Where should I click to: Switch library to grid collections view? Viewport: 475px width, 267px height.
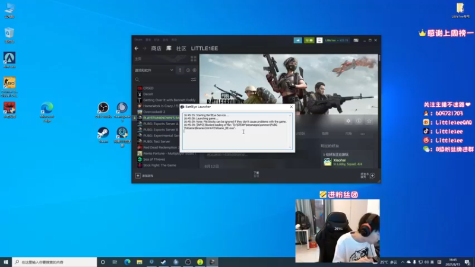194,59
